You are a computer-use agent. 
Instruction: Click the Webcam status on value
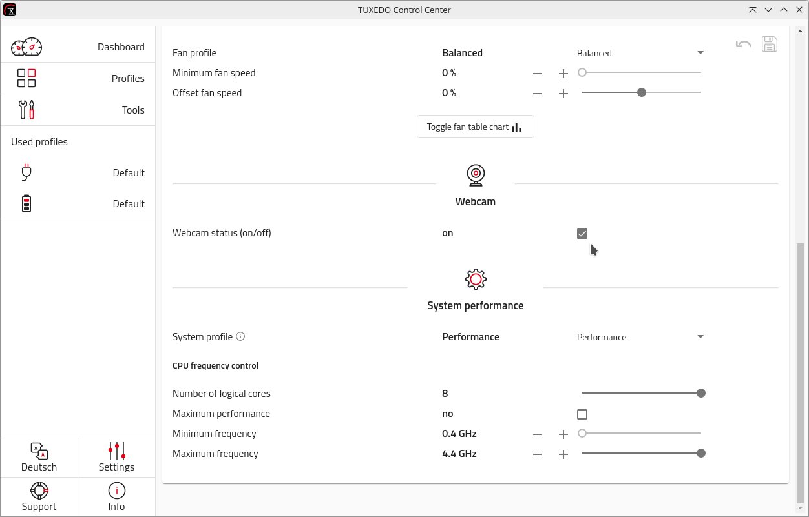[x=448, y=233]
